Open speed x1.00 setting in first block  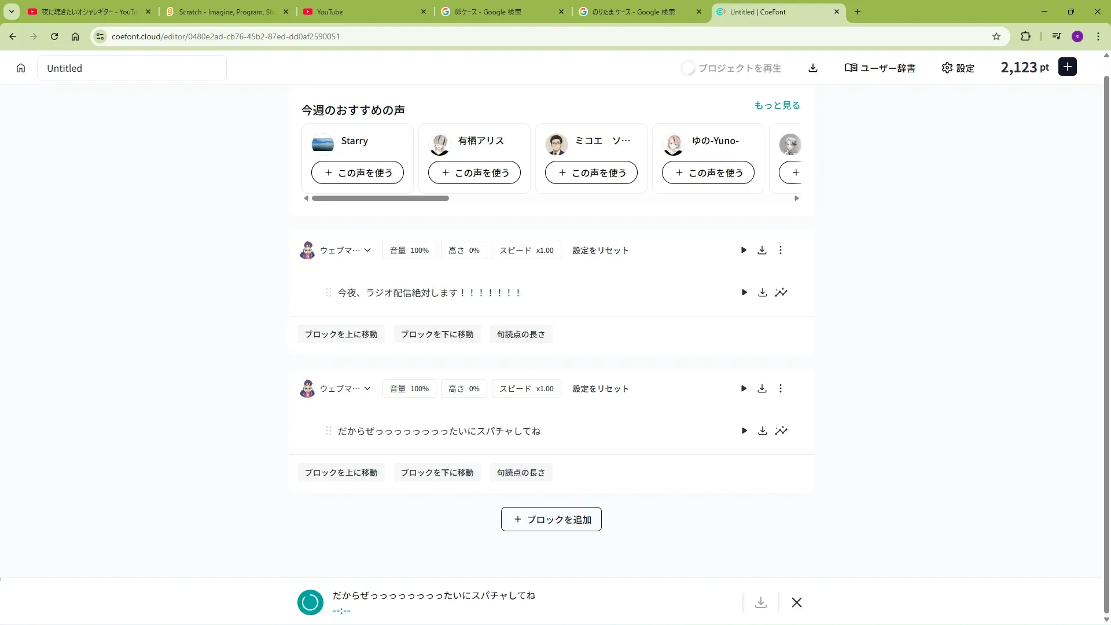click(526, 251)
